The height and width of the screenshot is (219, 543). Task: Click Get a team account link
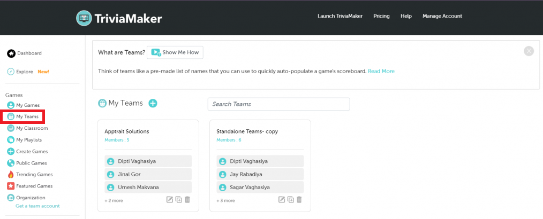coord(37,206)
